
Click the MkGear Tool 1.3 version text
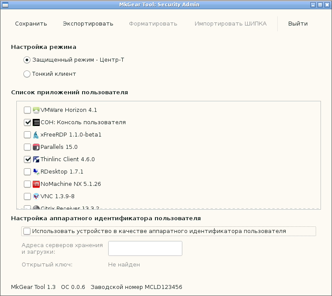pos(33,287)
